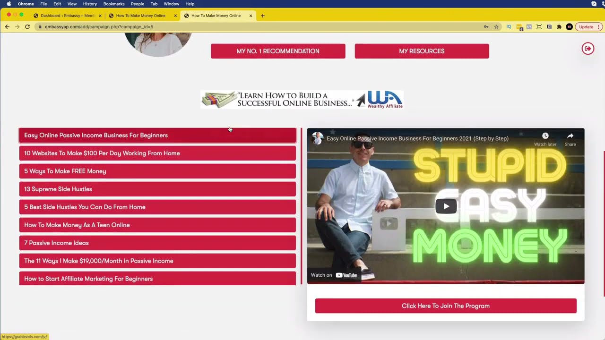This screenshot has width=605, height=340.
Task: Open the Apple menu
Action: [x=9, y=4]
